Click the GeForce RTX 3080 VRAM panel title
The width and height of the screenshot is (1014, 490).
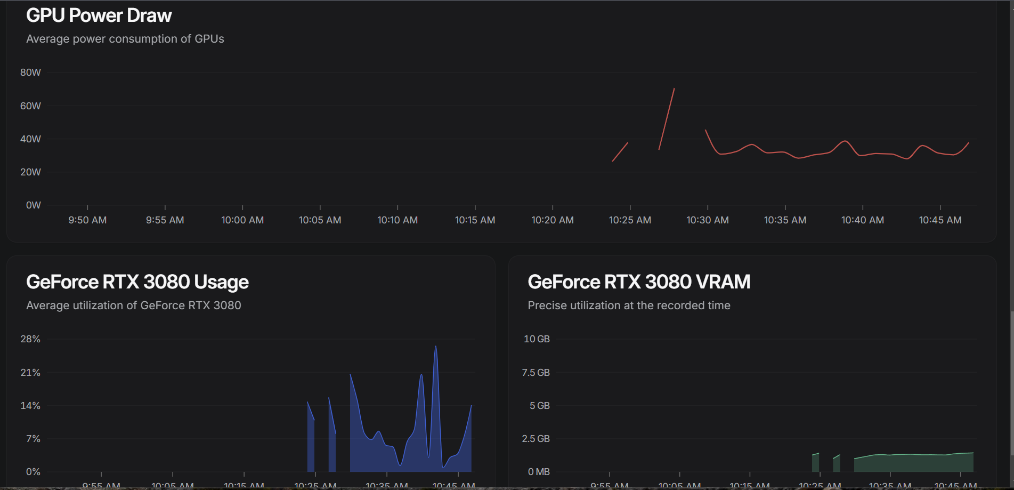(x=638, y=282)
